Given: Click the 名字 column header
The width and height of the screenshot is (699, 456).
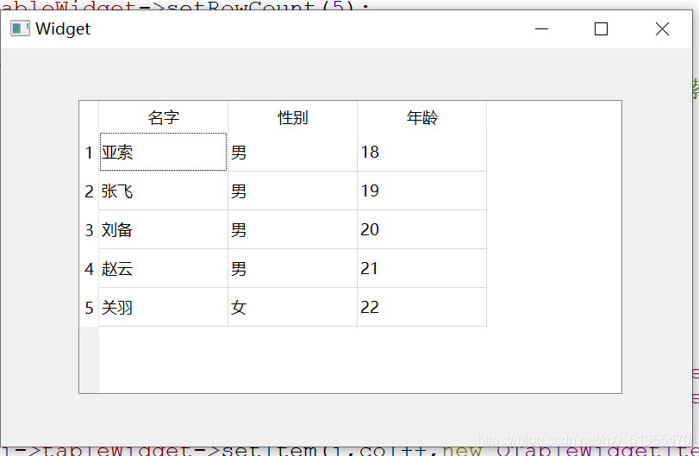Looking at the screenshot, I should point(163,117).
